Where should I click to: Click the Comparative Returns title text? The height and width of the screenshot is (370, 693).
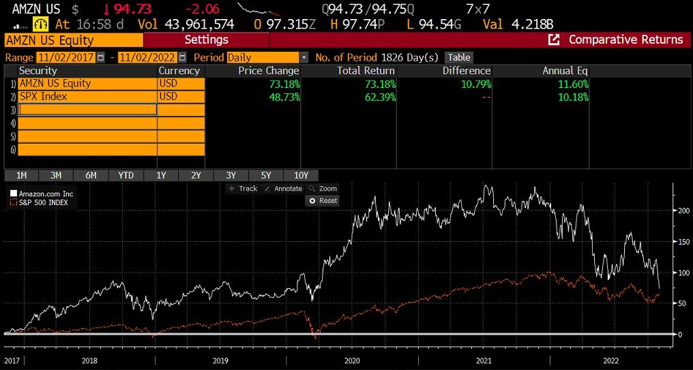(x=626, y=40)
